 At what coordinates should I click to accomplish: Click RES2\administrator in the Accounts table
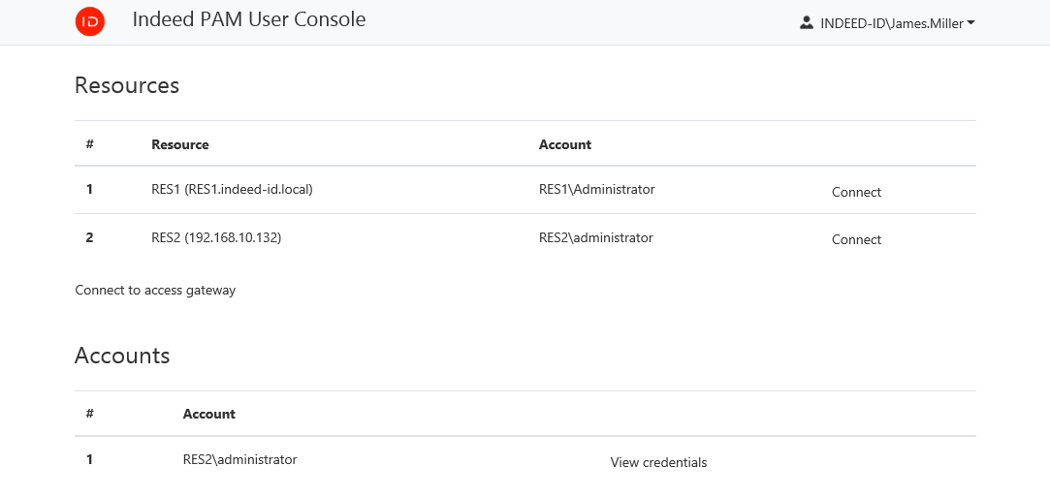(239, 459)
